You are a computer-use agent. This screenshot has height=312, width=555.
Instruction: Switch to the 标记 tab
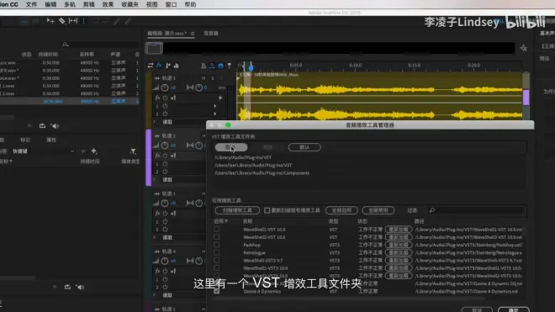click(x=25, y=140)
